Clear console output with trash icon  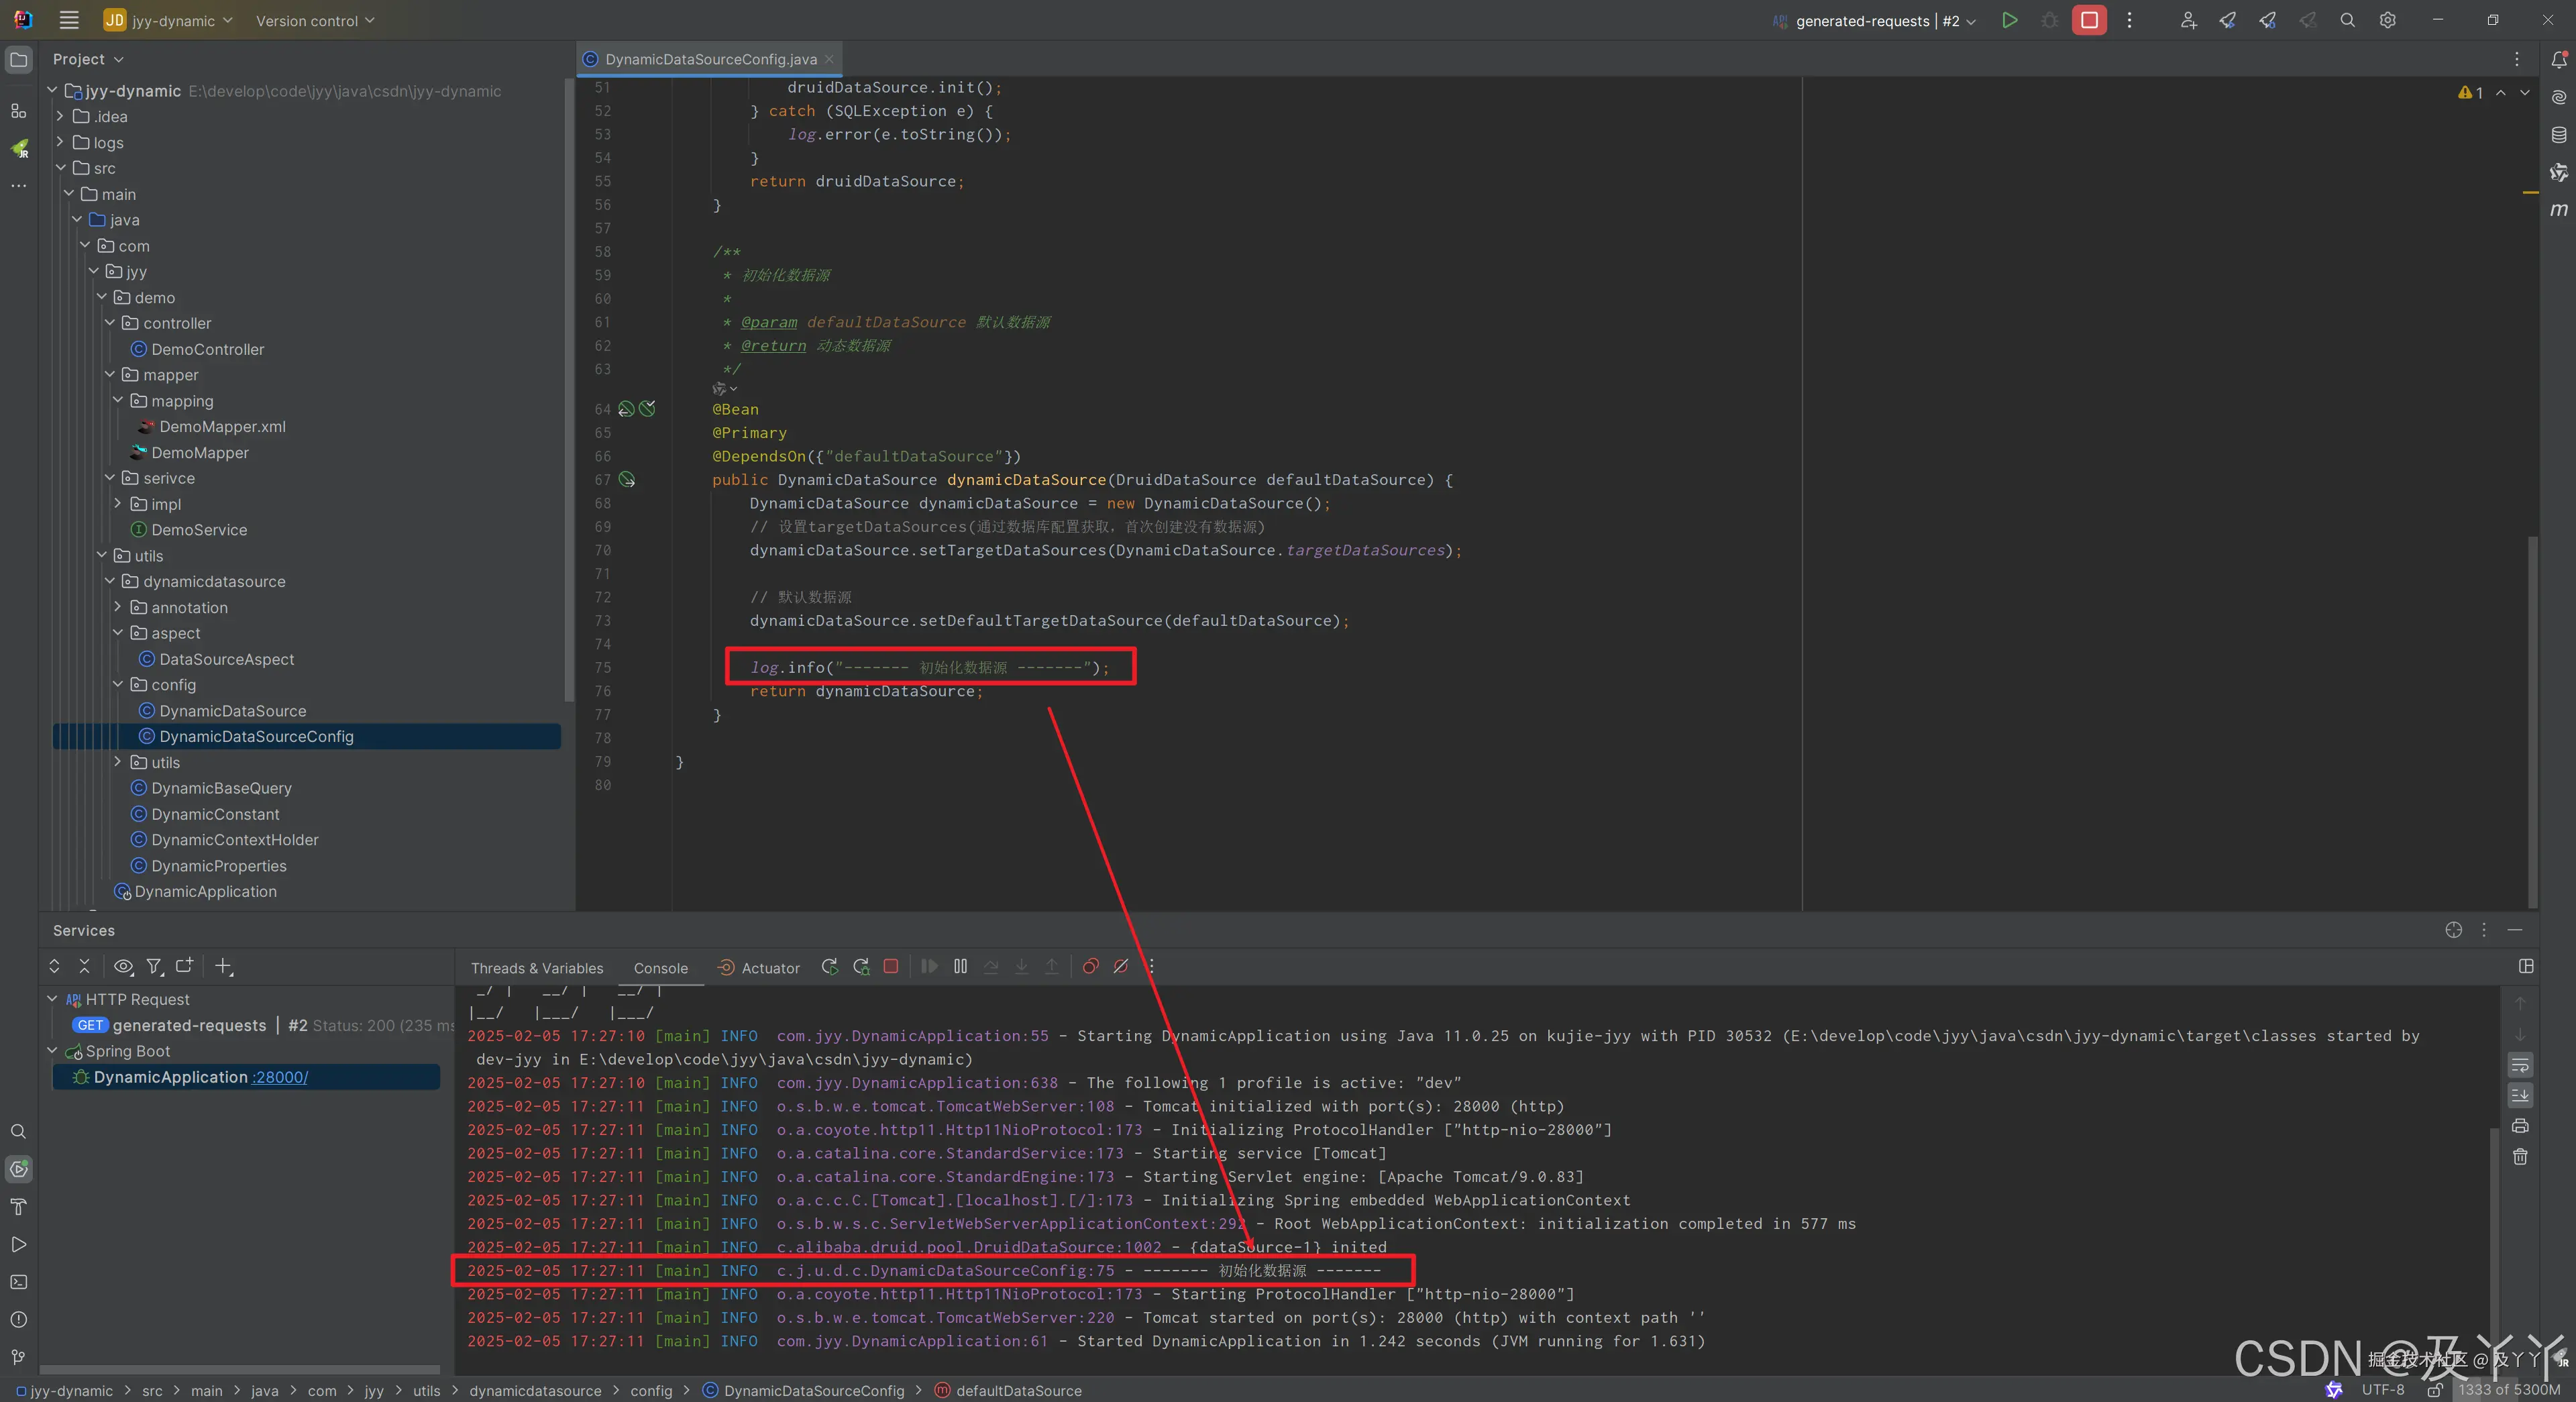point(2520,1157)
